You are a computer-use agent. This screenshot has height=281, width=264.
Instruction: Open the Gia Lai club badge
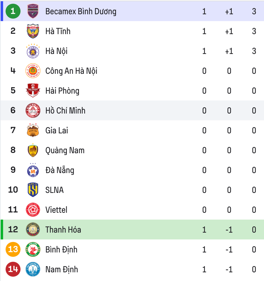[33, 130]
